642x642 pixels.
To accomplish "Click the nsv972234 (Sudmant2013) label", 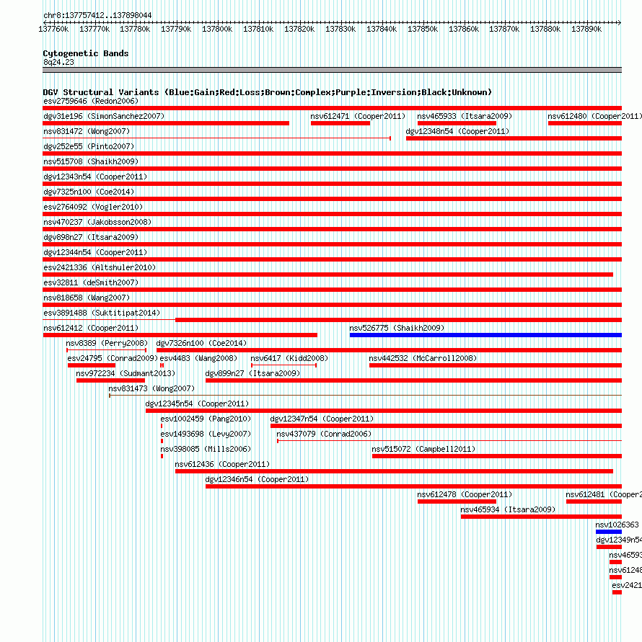I will [x=126, y=374].
